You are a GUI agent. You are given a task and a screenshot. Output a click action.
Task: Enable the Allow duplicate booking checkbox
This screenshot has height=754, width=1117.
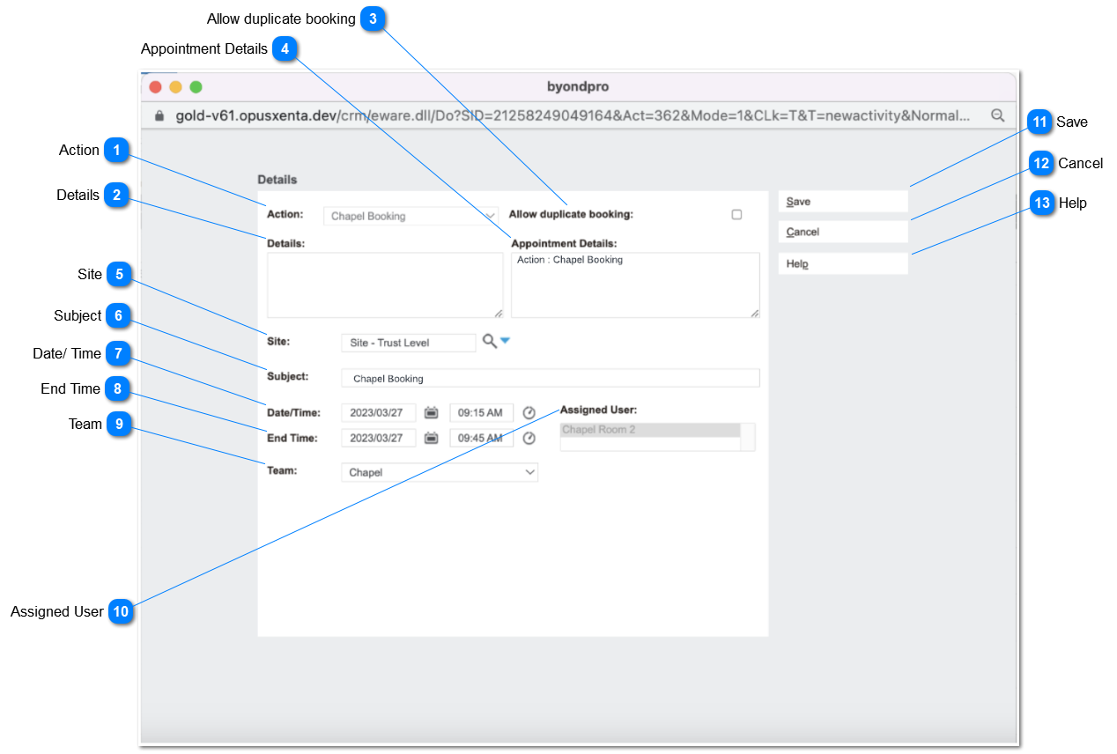click(736, 214)
